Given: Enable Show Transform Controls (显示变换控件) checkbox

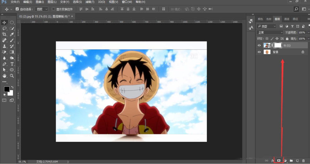Looking at the screenshot, I should tap(53, 9).
